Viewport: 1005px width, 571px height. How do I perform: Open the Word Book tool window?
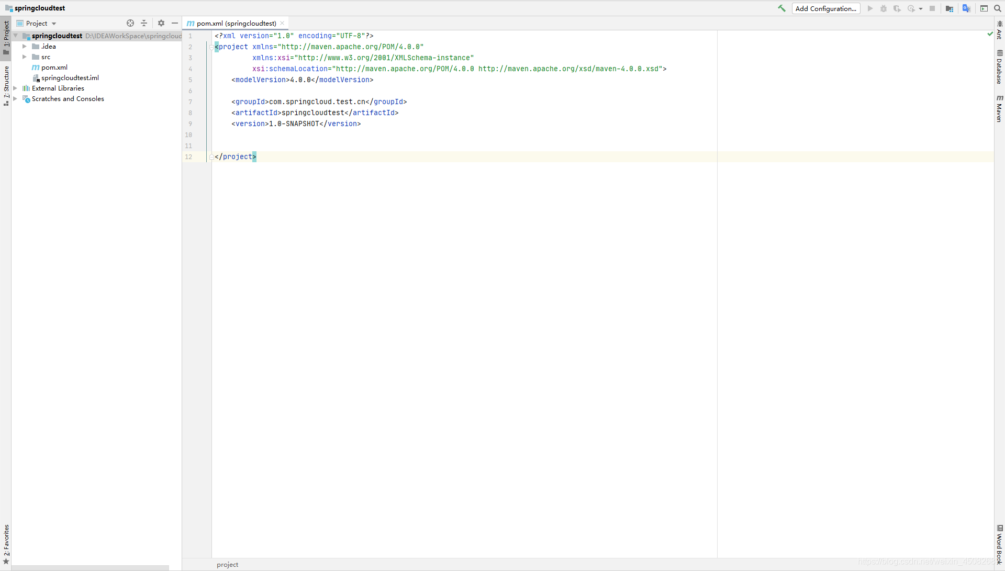tap(999, 544)
